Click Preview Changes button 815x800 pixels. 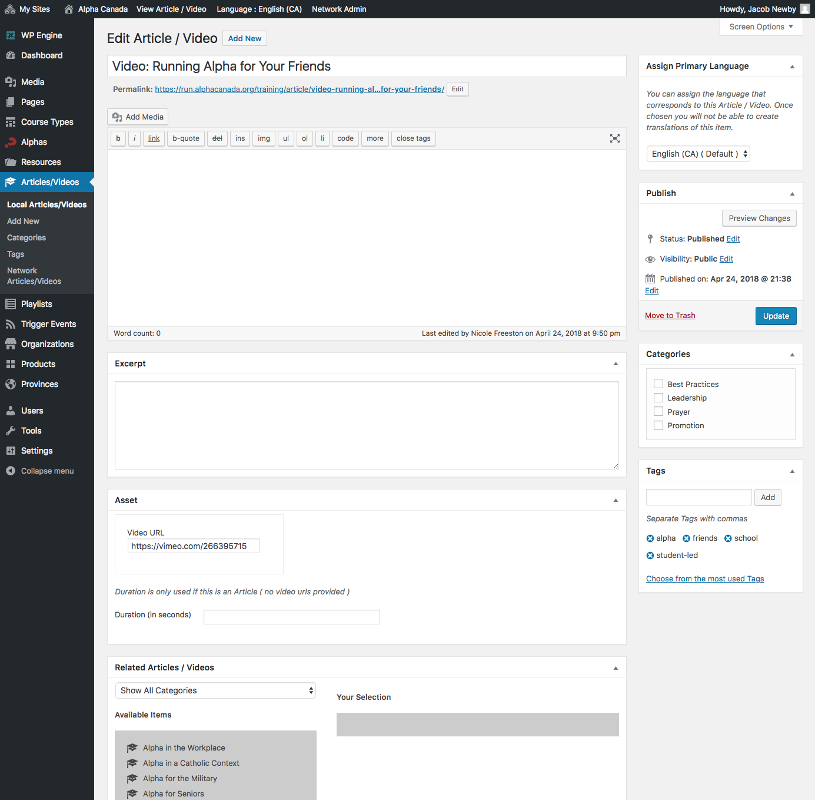click(x=759, y=218)
